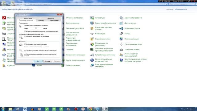Image resolution: width=197 pixels, height=111 pixels.
Task: Click the 'Отмена' cancel button
Action: pos(48,61)
